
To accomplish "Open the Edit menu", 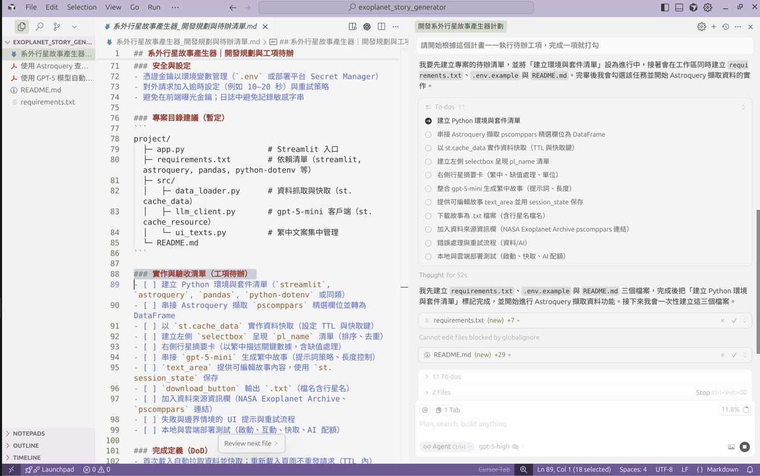I will (52, 7).
